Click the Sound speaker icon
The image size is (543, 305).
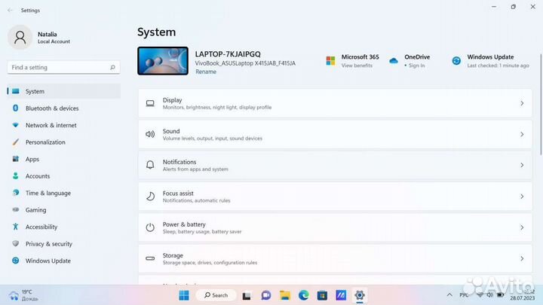[150, 134]
